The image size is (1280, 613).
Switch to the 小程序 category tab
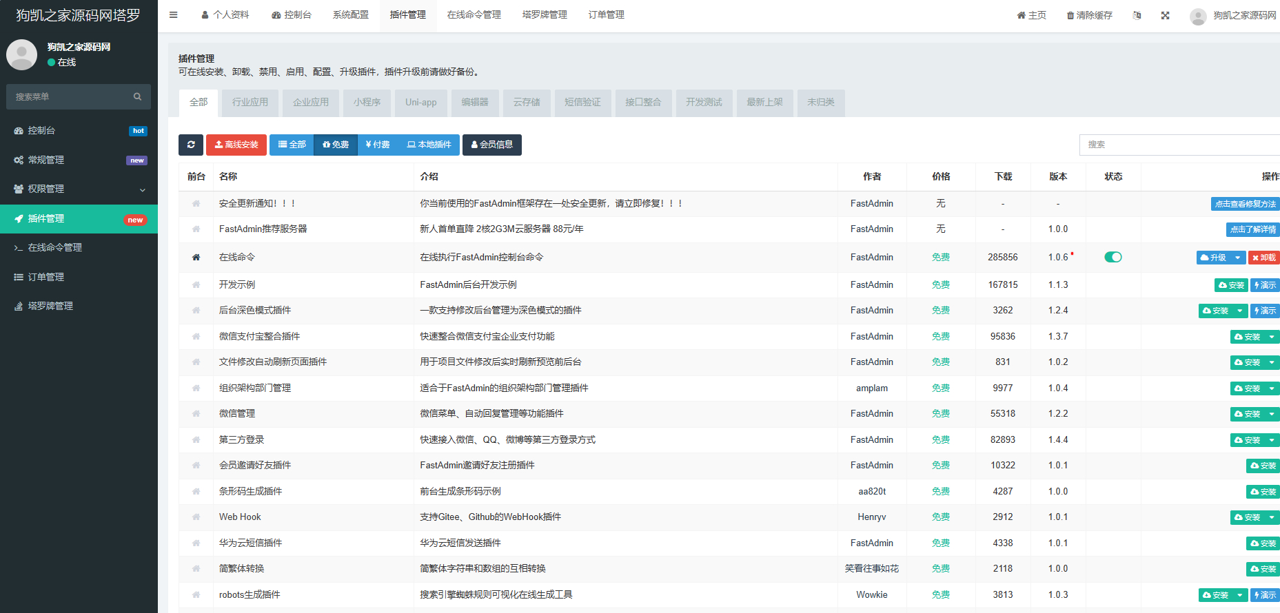[367, 103]
